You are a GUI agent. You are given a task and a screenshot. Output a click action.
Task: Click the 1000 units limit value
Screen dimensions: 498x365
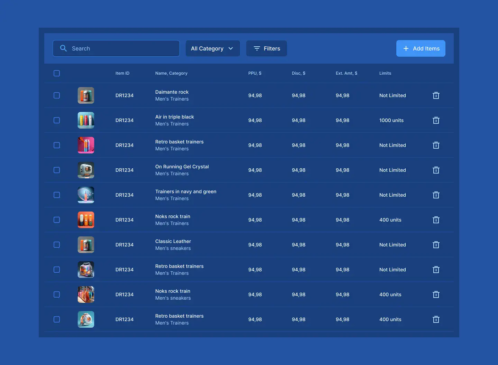[391, 120]
